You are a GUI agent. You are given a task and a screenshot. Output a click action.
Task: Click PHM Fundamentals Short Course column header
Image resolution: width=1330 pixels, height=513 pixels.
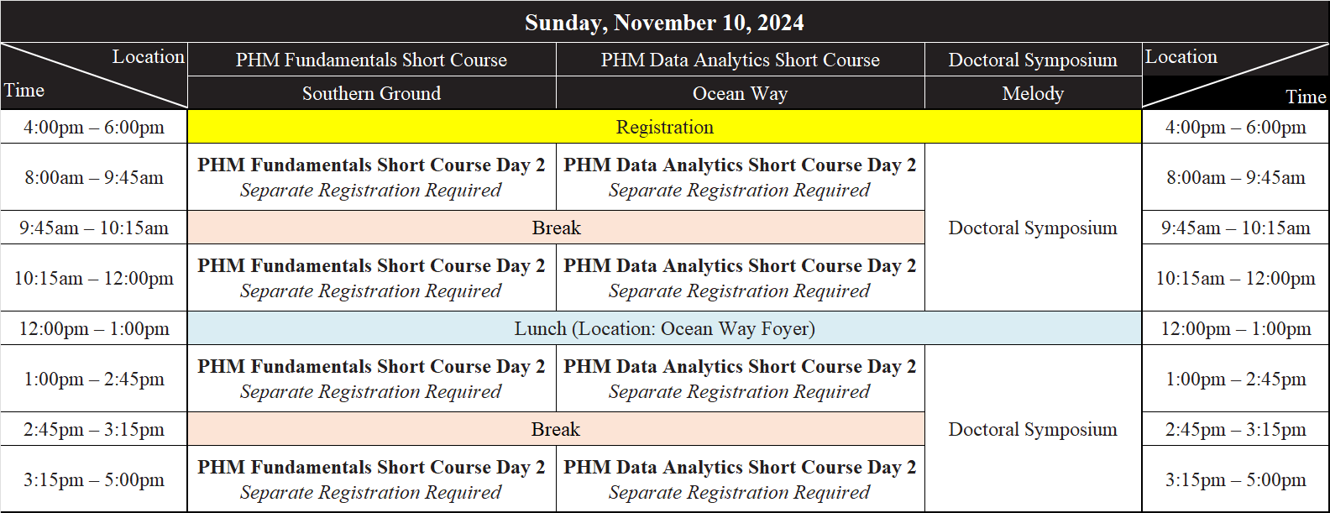pyautogui.click(x=371, y=60)
